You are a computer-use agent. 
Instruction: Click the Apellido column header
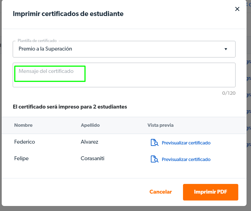[x=90, y=125]
